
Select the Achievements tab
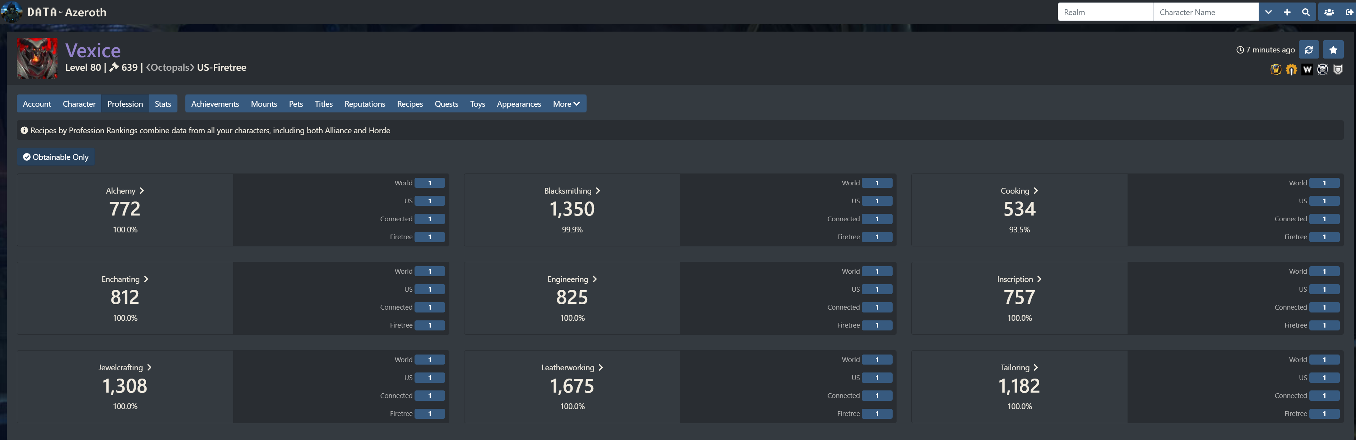[214, 104]
